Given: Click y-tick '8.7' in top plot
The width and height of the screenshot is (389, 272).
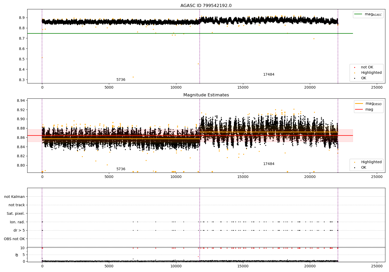Looking at the screenshot, I should click(x=22, y=38).
